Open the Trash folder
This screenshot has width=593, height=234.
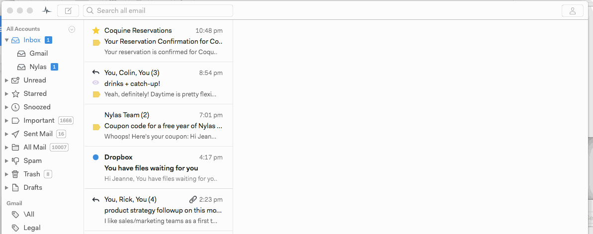pos(32,174)
